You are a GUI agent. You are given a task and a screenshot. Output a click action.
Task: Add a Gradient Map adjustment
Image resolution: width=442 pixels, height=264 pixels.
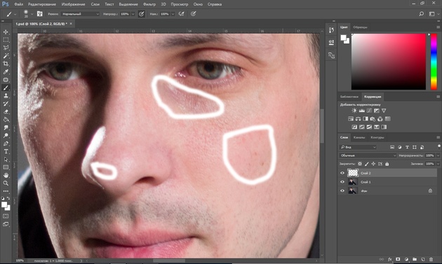(384, 127)
